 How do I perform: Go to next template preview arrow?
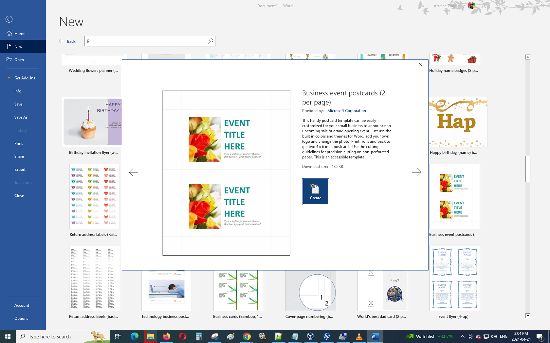point(416,172)
